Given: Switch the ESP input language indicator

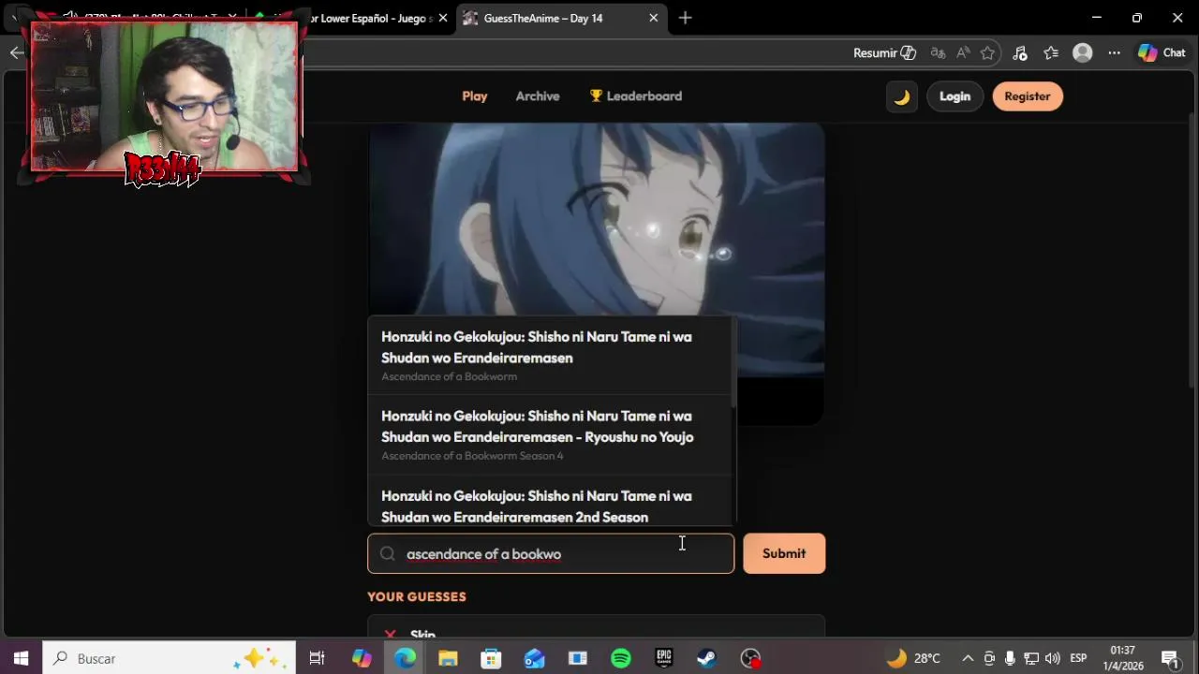Looking at the screenshot, I should coord(1078,658).
